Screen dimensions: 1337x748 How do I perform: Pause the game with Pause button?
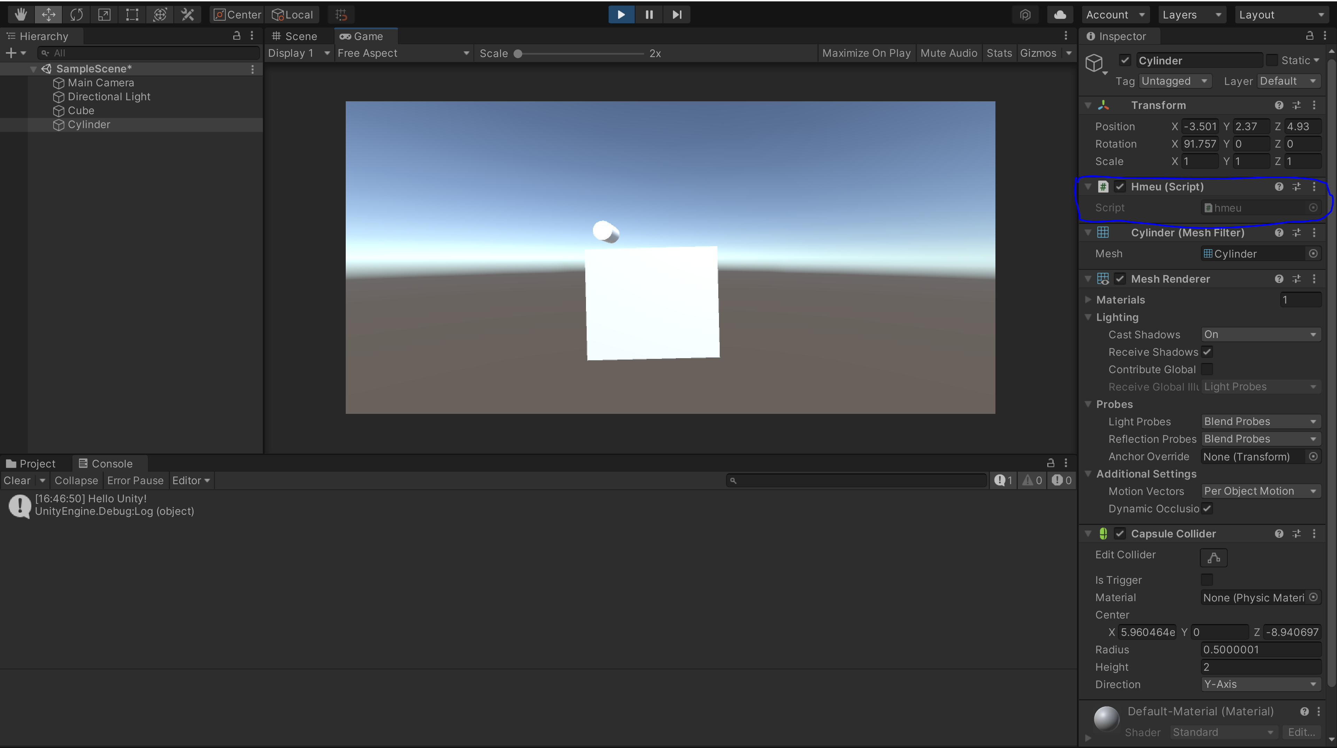(649, 15)
